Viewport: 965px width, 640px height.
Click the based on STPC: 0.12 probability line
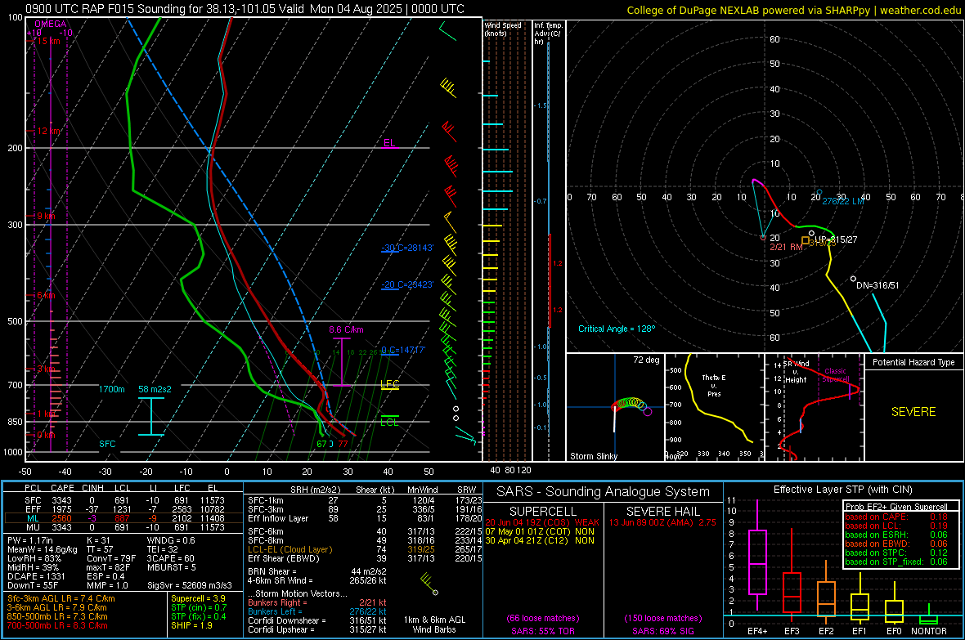click(896, 553)
